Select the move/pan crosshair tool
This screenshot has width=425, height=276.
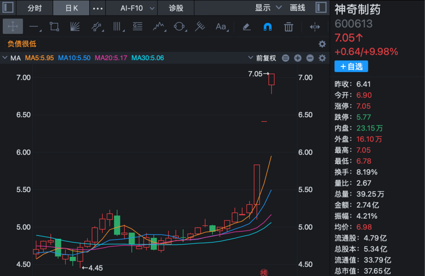click(13, 27)
